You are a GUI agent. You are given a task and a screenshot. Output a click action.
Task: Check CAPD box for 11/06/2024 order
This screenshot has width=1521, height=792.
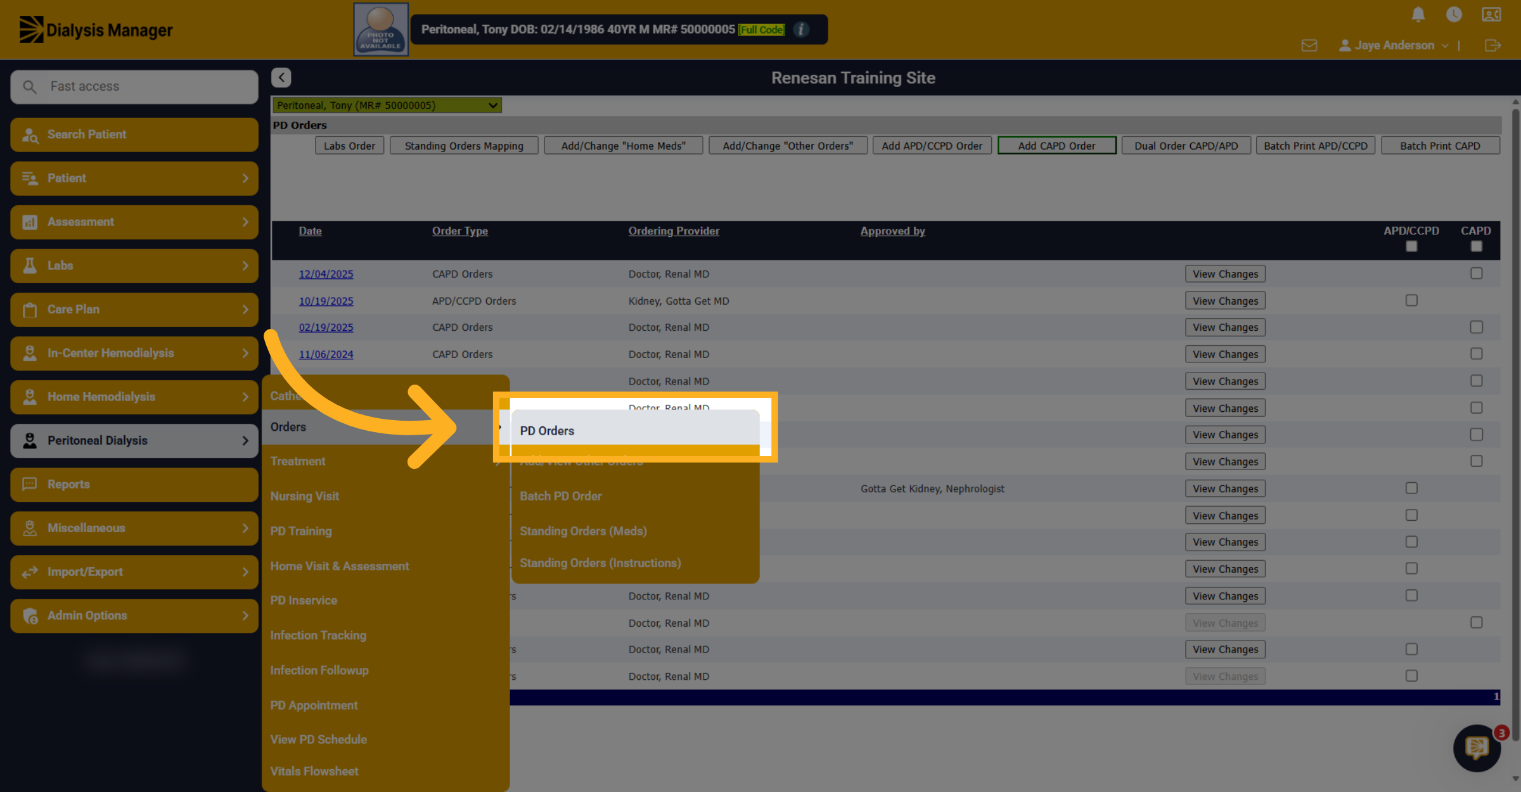1477,354
